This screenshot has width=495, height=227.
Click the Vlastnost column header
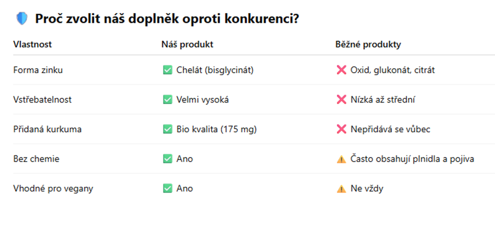(32, 44)
